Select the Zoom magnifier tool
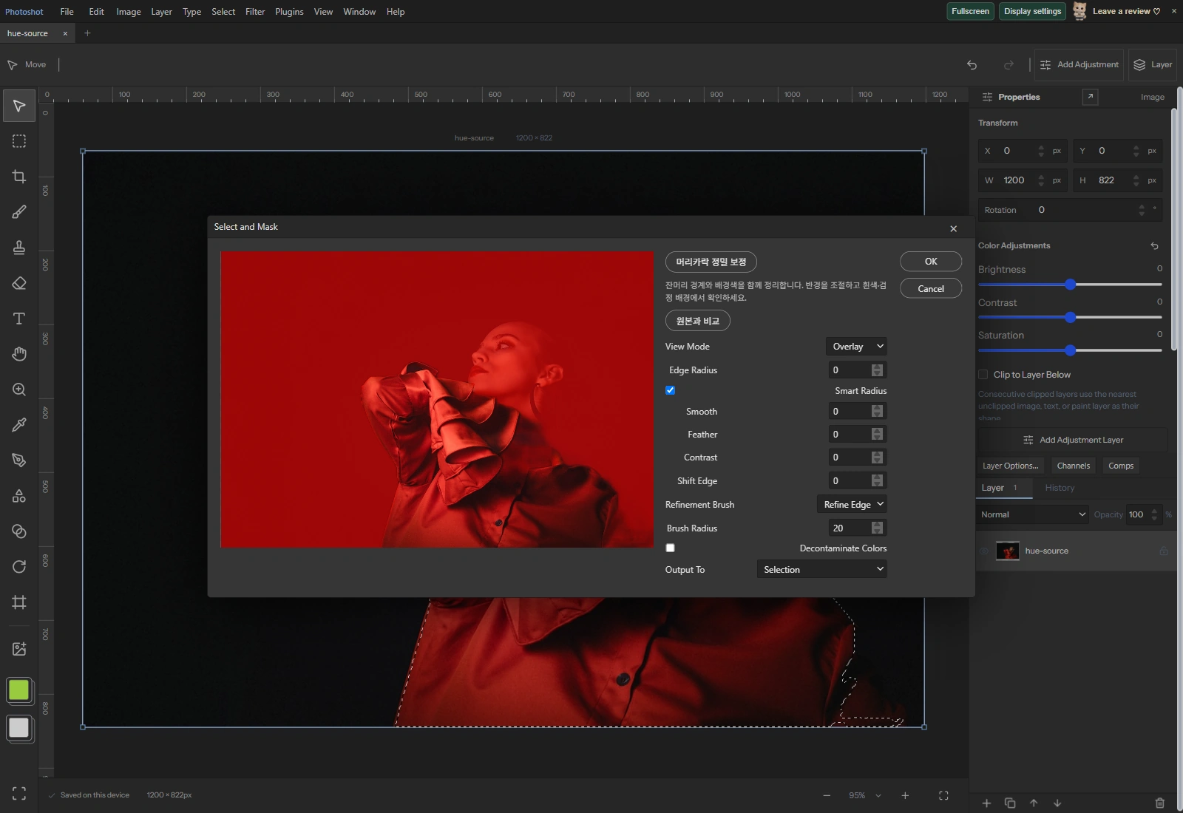 (x=19, y=390)
